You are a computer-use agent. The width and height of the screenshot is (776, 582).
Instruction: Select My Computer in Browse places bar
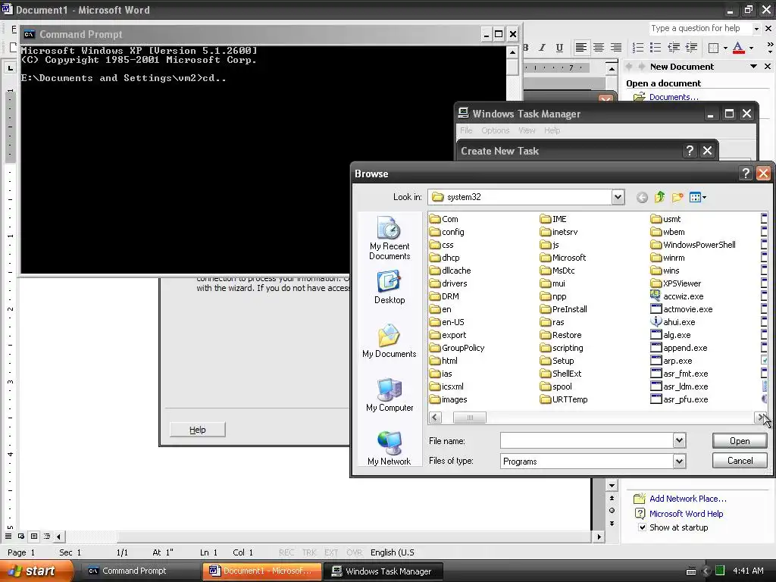(390, 395)
